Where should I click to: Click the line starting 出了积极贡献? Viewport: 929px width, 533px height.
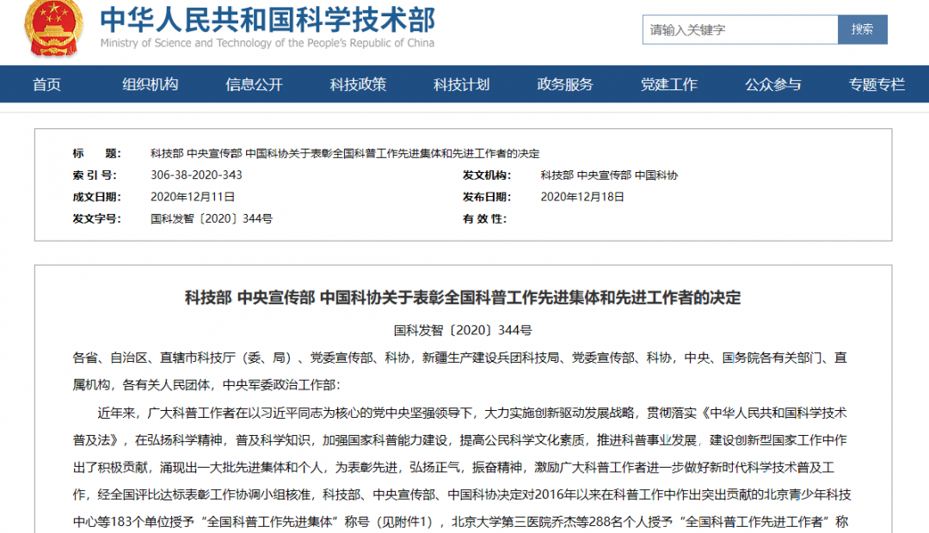coord(453,468)
